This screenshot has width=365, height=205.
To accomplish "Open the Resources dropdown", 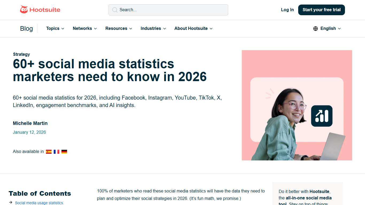I will click(119, 29).
